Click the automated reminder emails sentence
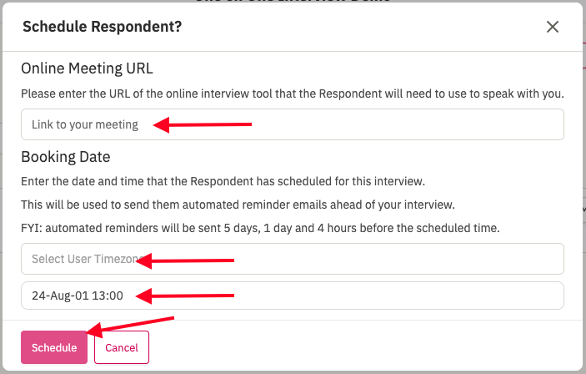The width and height of the screenshot is (586, 374). click(238, 205)
